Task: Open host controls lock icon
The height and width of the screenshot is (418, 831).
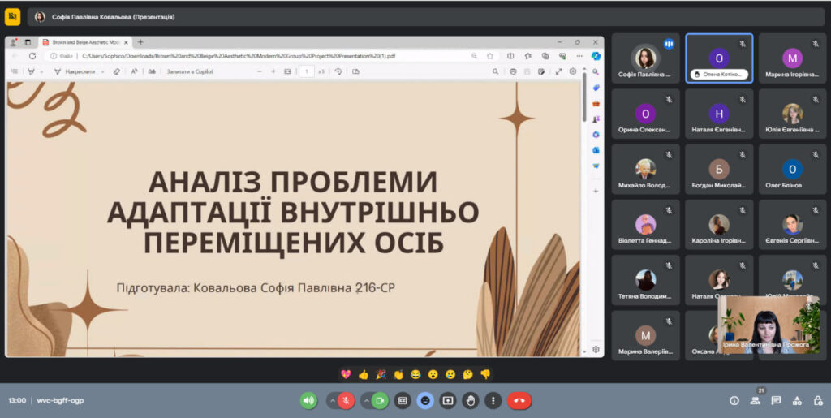Action: [817, 400]
